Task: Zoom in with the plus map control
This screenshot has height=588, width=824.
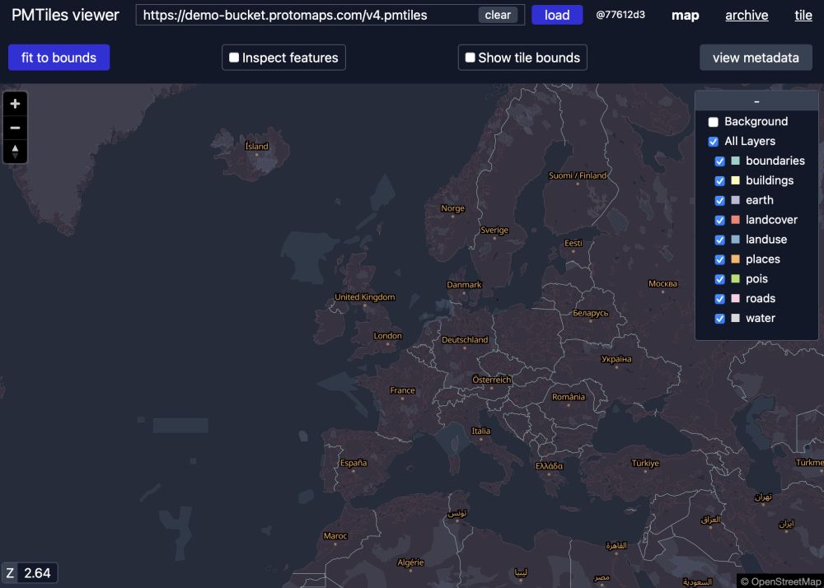Action: (x=15, y=104)
